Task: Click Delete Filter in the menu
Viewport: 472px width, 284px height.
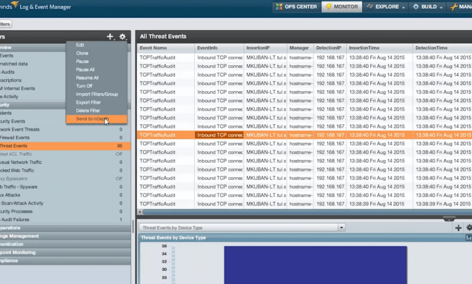Action: tap(88, 111)
